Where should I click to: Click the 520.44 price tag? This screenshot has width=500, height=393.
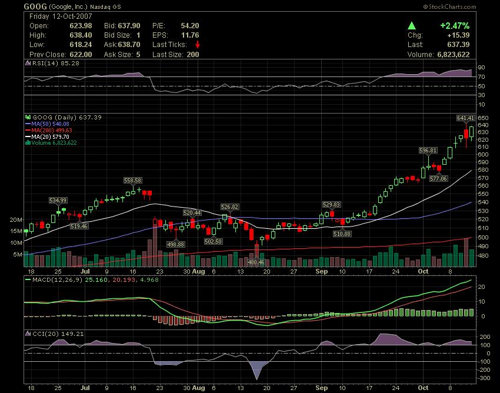tap(192, 212)
